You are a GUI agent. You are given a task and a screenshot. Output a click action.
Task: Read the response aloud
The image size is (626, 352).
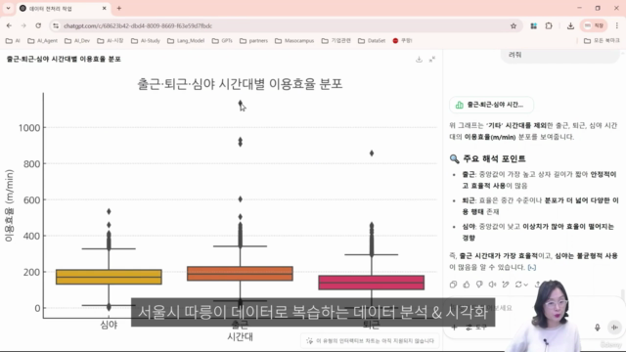(493, 285)
